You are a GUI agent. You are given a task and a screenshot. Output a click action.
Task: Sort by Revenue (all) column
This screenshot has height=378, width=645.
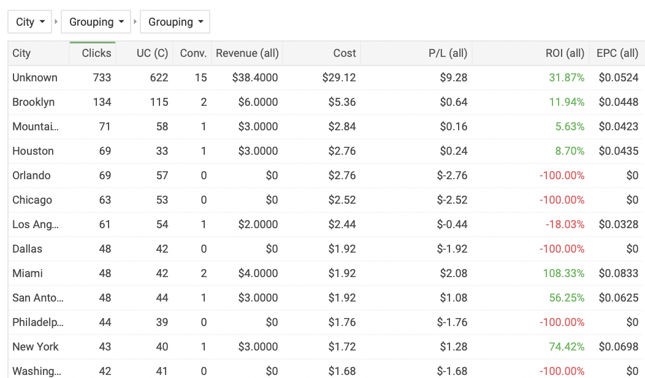pyautogui.click(x=247, y=53)
